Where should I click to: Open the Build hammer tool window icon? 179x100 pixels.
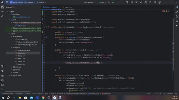pos(2,66)
